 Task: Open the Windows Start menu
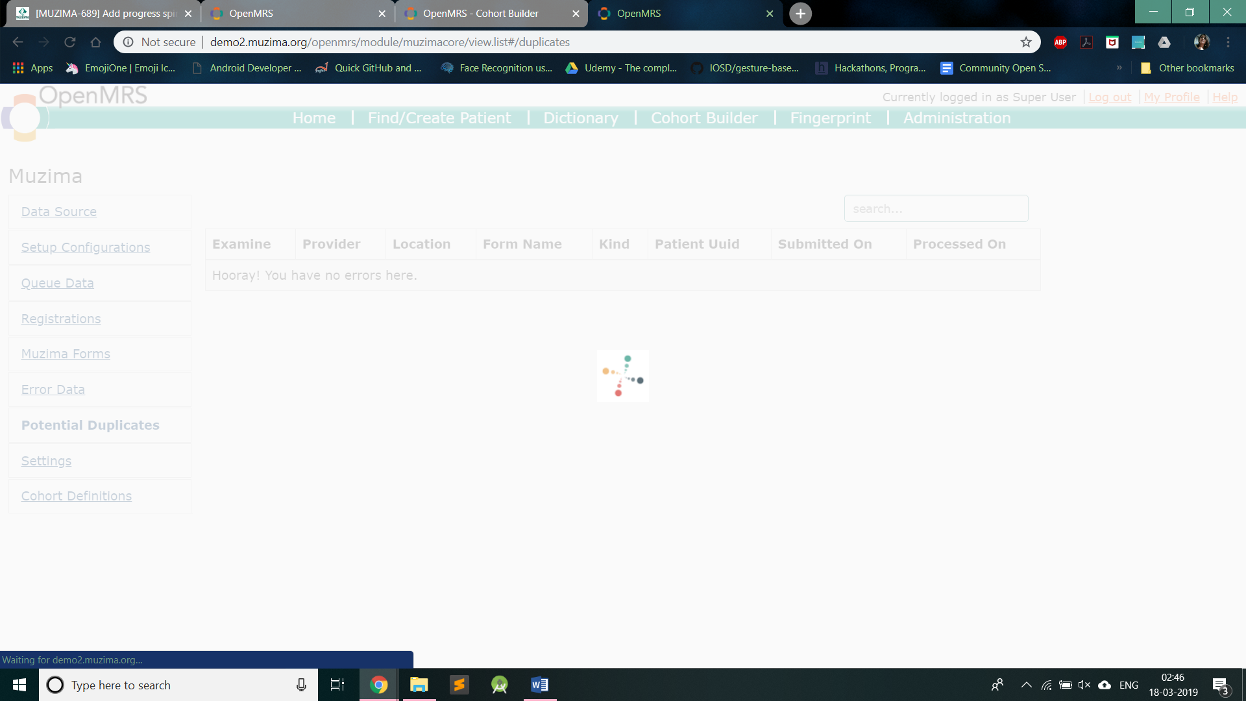(19, 685)
